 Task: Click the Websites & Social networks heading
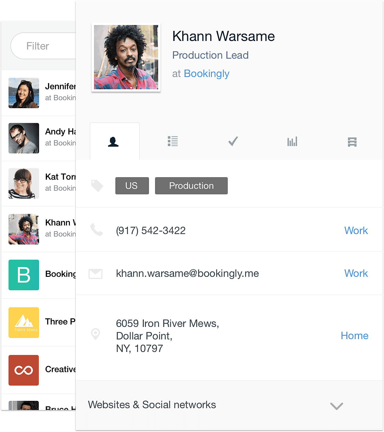tap(152, 405)
